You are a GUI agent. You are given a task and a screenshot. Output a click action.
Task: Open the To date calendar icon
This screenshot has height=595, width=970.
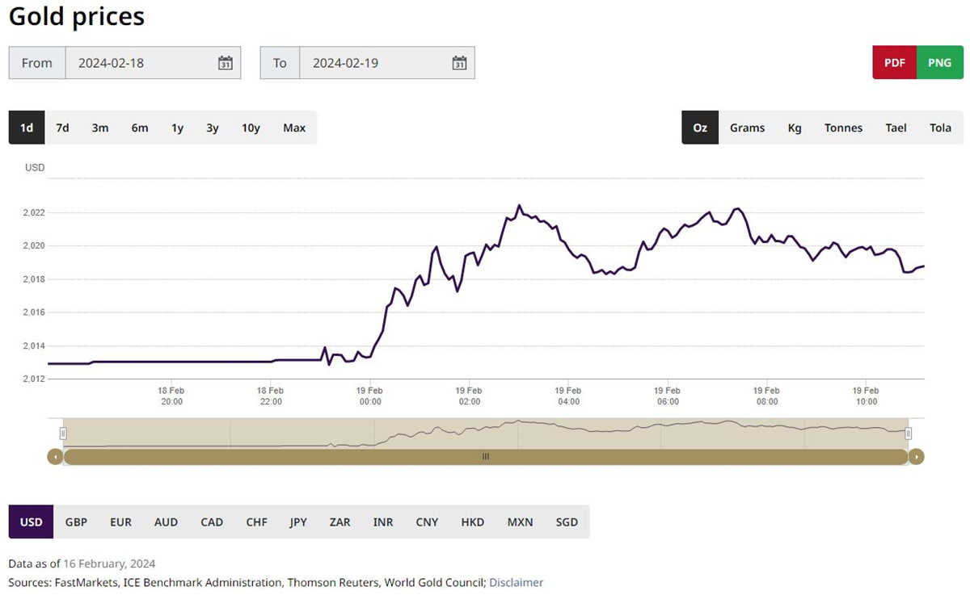(459, 63)
